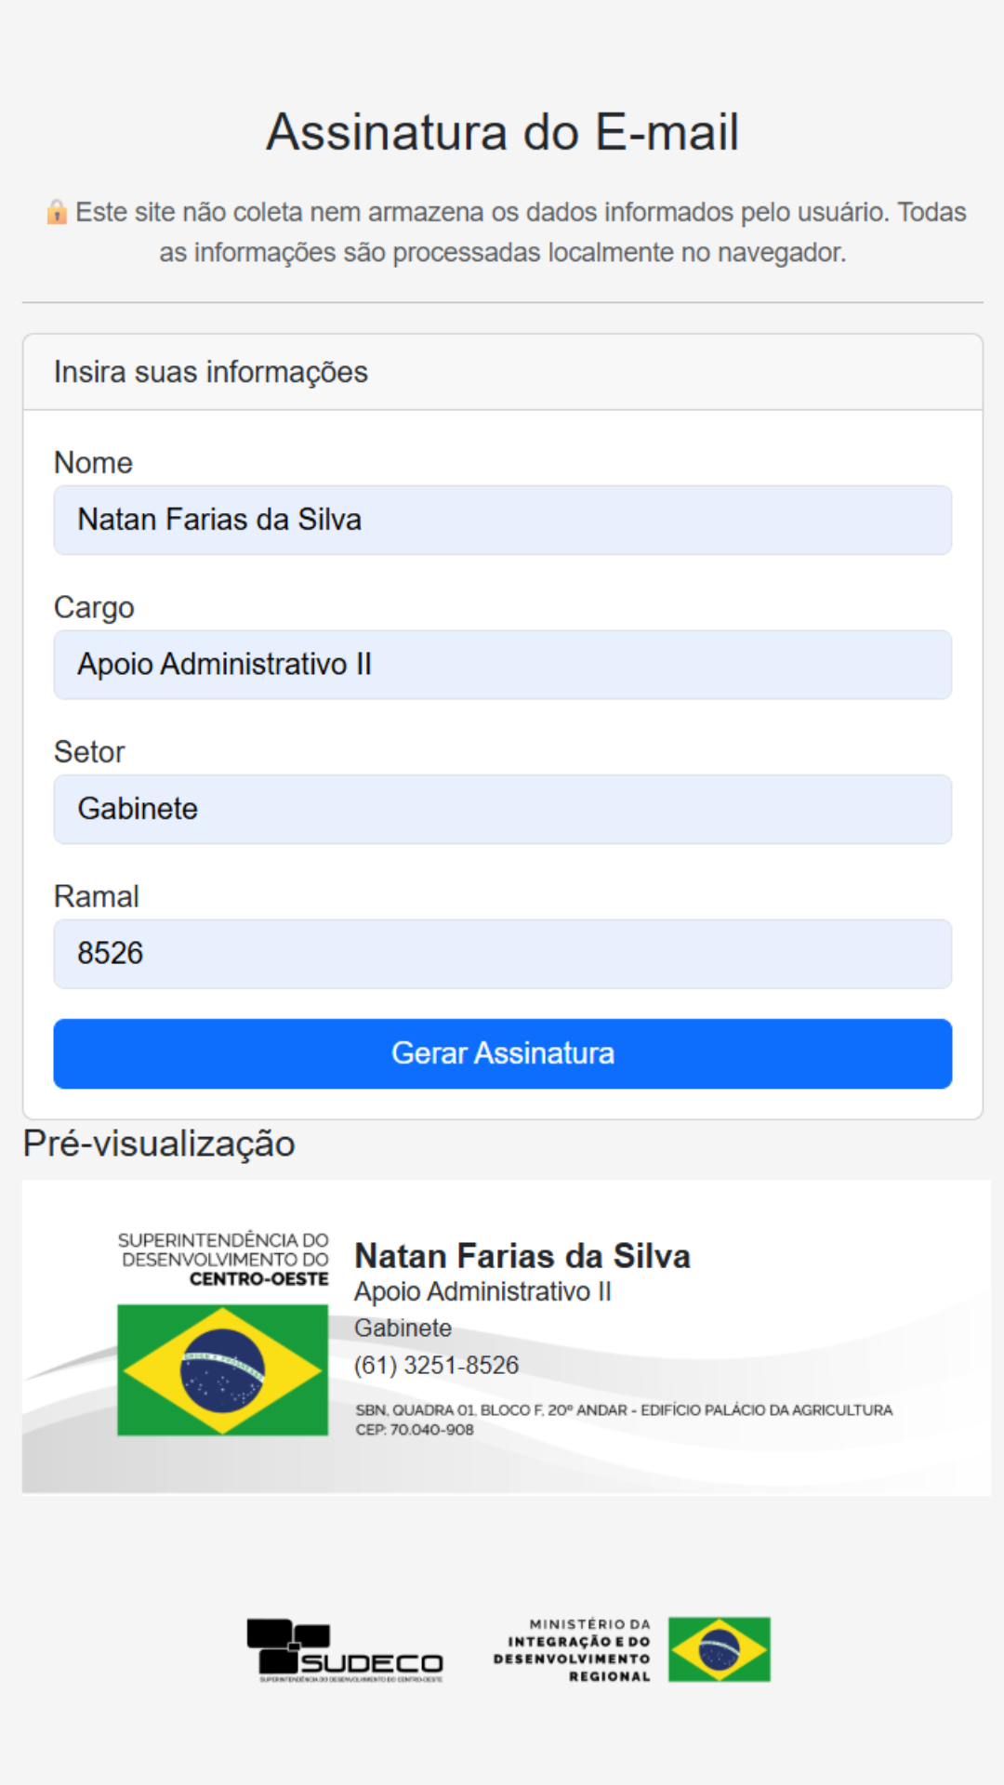Click the Cargo field label
The height and width of the screenshot is (1785, 1004).
coord(94,607)
